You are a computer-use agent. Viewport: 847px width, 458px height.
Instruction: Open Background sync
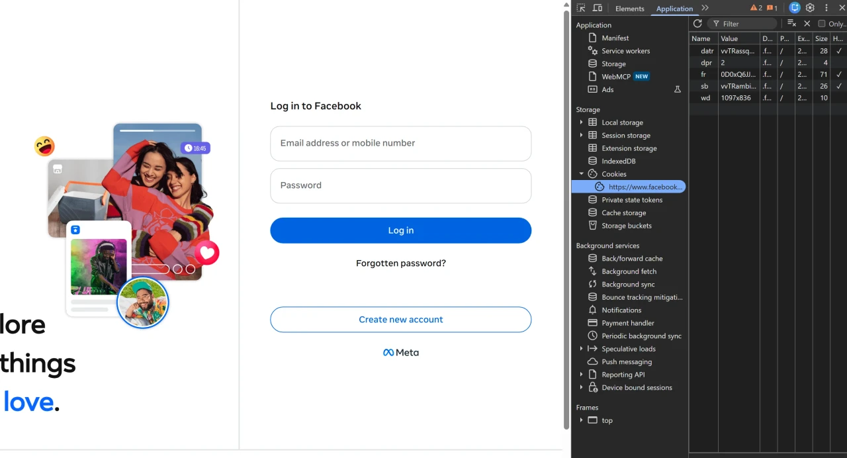coord(628,285)
